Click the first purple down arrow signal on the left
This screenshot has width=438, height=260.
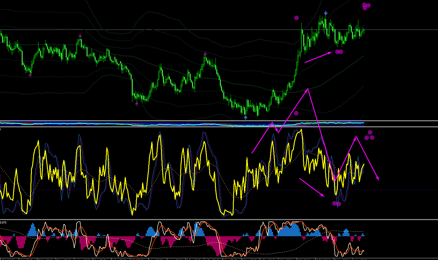(80, 36)
